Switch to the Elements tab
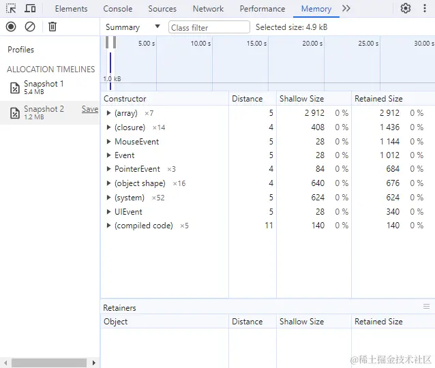435x368 pixels. pyautogui.click(x=71, y=9)
